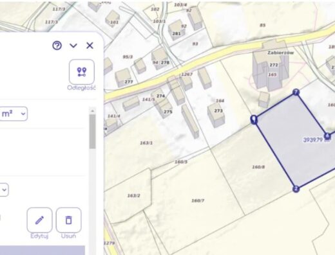Screen dimensions: 335x255
Task: Click the panel scrollbar thumb
Action: (x=93, y=132)
